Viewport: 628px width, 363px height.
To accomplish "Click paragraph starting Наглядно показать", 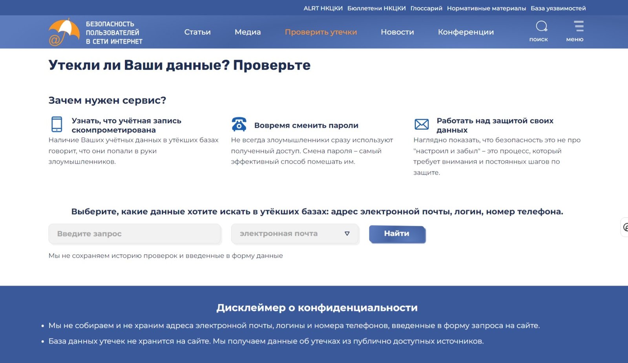I will (x=497, y=156).
